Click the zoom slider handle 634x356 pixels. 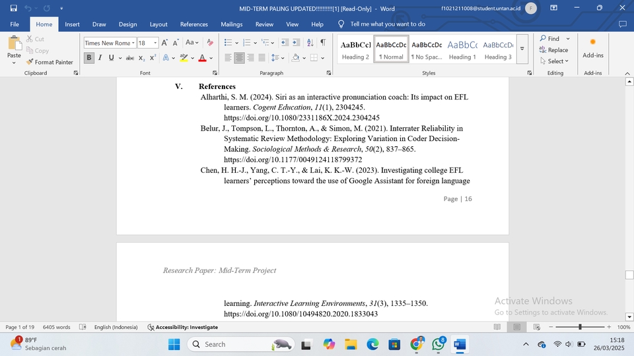580,327
